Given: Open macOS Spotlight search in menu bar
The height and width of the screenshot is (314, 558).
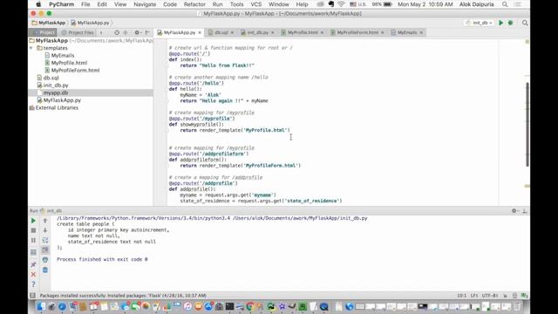Looking at the screenshot, I should [505, 4].
